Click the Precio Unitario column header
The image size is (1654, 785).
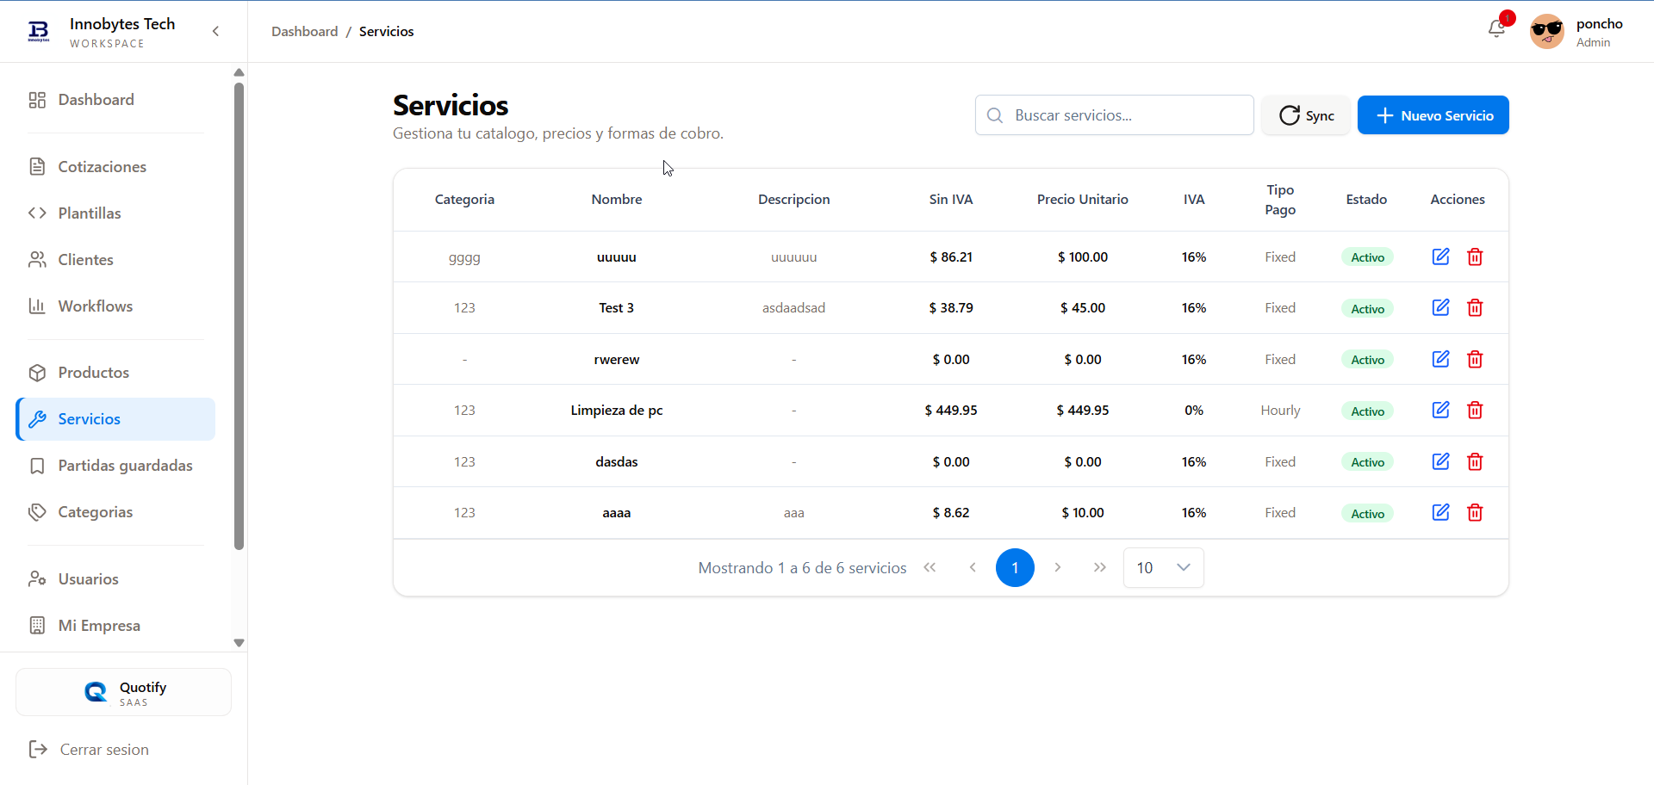[1083, 199]
